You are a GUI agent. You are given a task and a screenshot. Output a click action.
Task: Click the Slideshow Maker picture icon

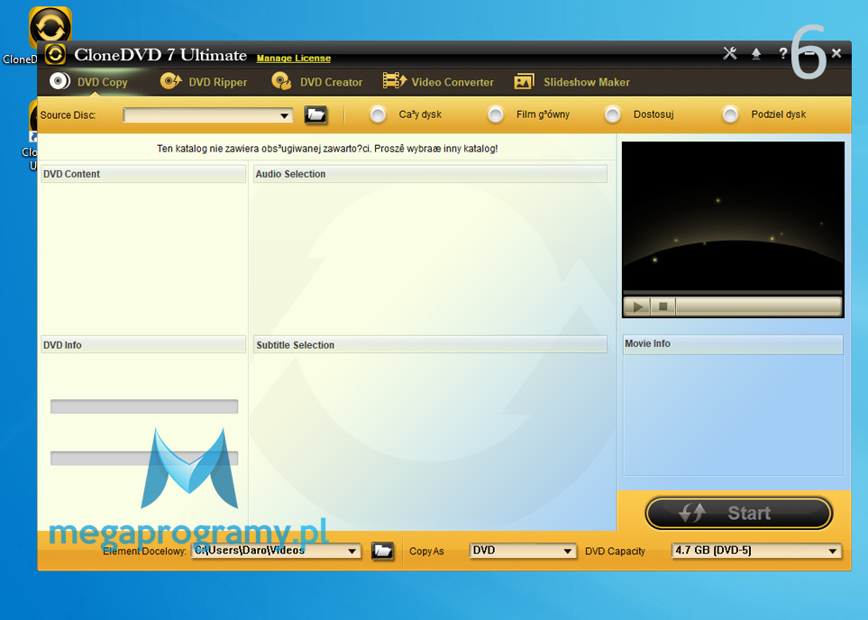tap(524, 81)
